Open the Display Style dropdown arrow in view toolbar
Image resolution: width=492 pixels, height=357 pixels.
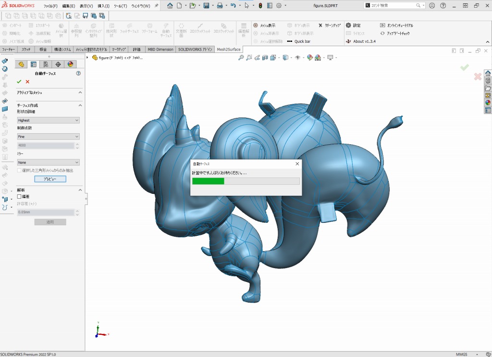coord(291,58)
